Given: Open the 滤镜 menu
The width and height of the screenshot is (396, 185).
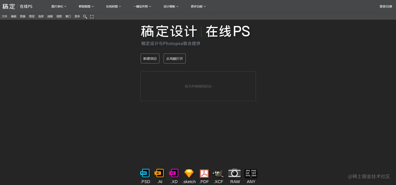Looking at the screenshot, I should 50,16.
